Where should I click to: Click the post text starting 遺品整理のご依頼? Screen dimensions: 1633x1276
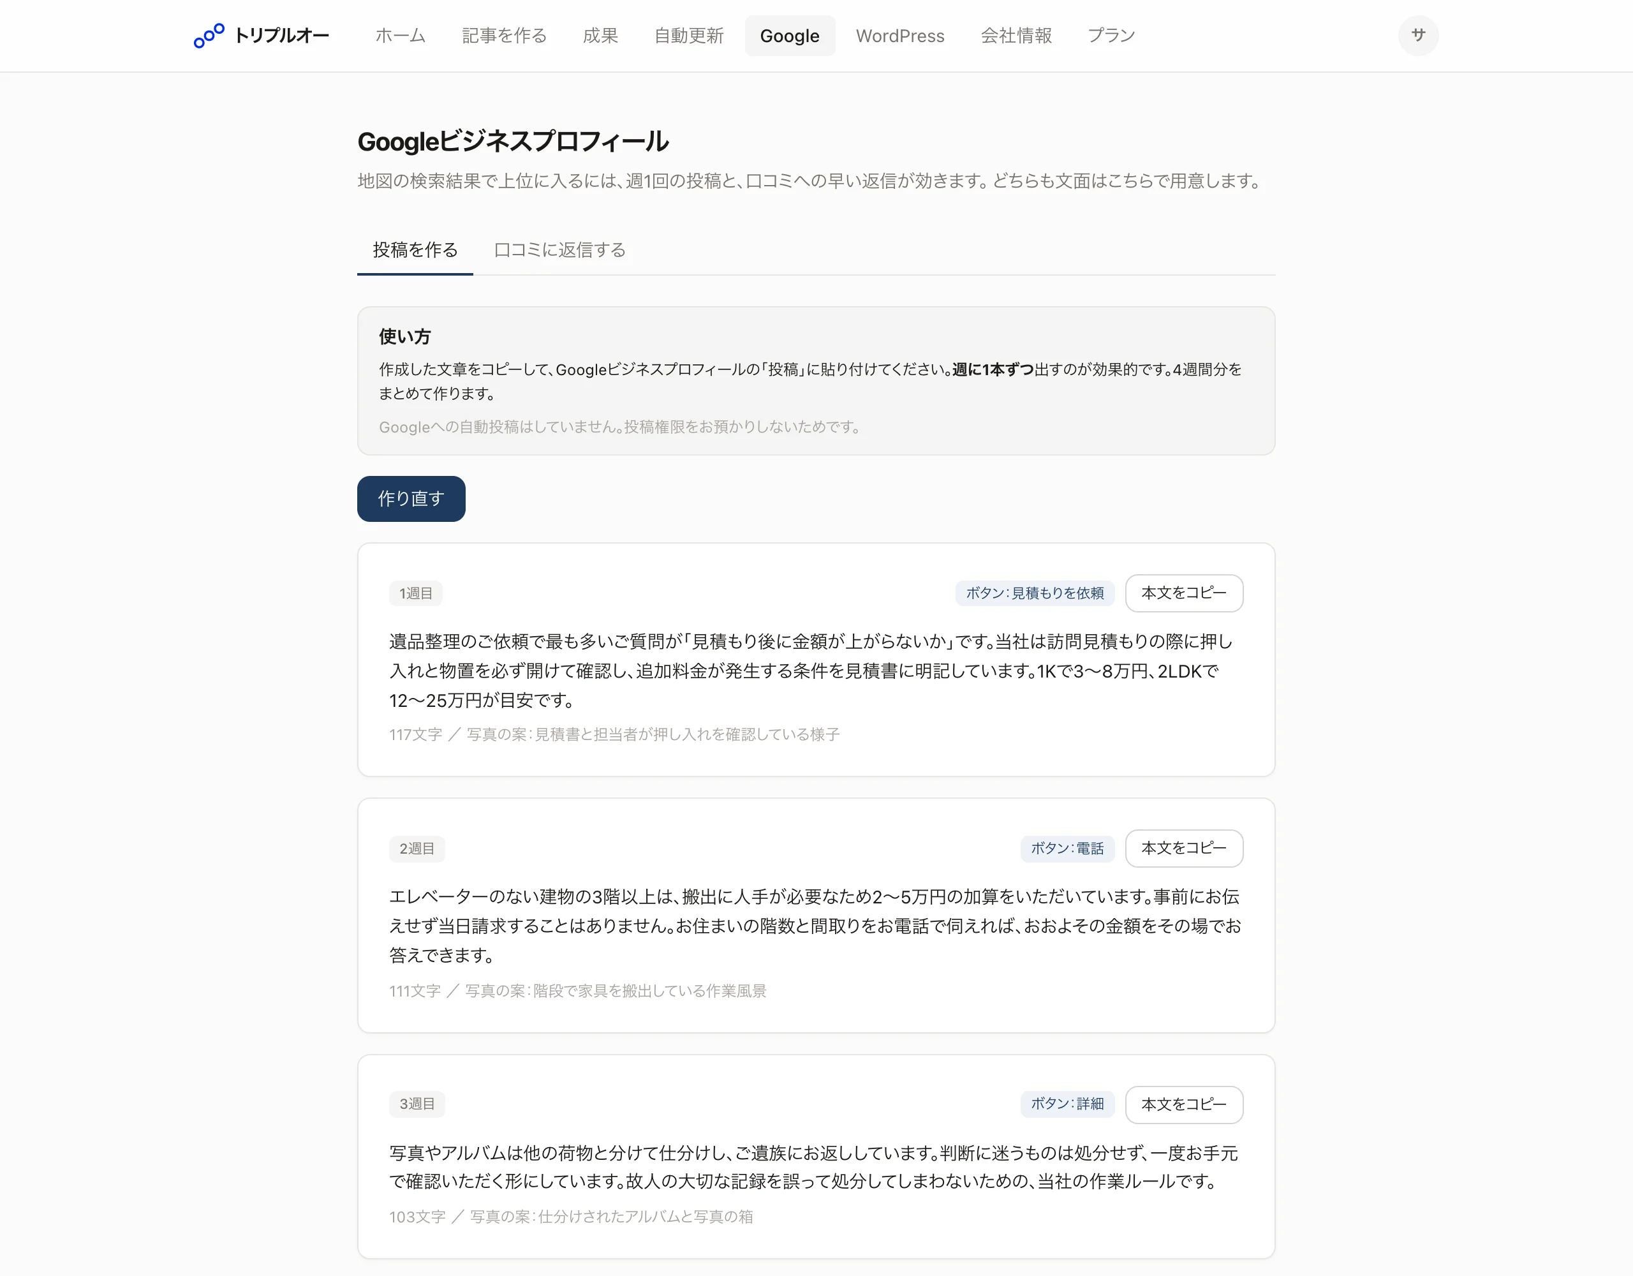pos(811,671)
